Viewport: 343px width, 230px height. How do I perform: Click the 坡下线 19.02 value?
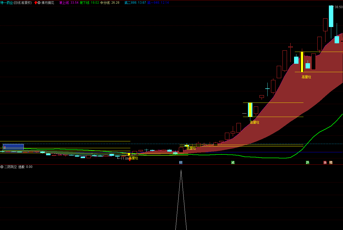point(89,3)
